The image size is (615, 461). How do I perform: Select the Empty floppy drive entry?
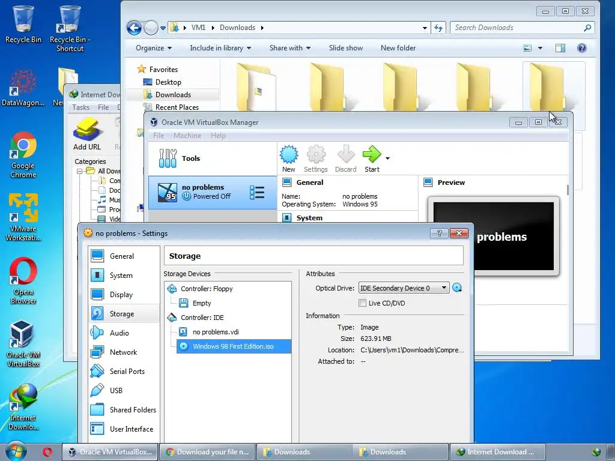tap(202, 303)
